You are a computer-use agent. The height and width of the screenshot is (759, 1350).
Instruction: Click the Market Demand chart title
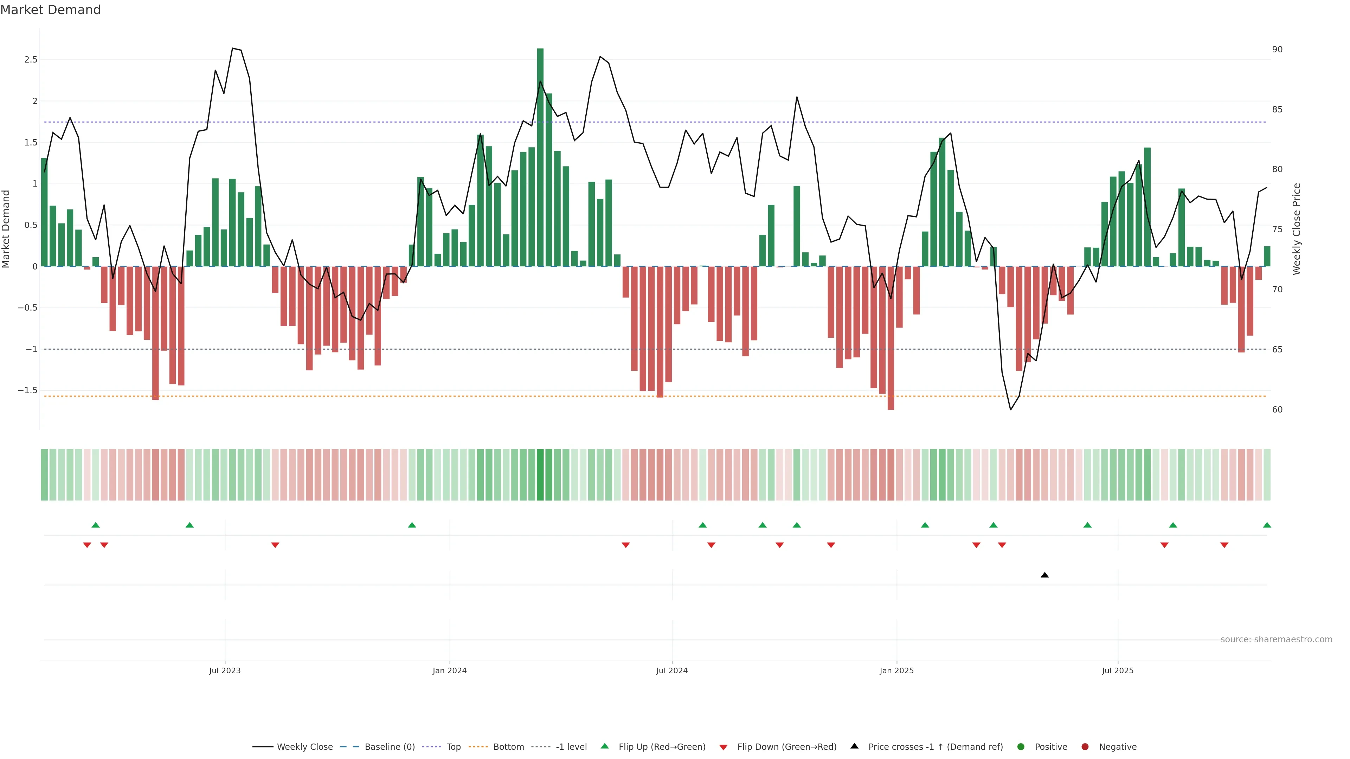click(x=50, y=10)
